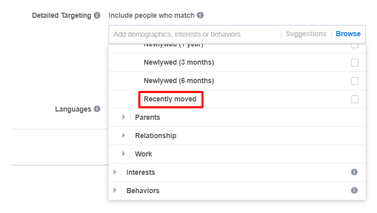Screen dimensions: 377x213
Task: Tick the Recently moved checkbox
Action: click(x=355, y=99)
